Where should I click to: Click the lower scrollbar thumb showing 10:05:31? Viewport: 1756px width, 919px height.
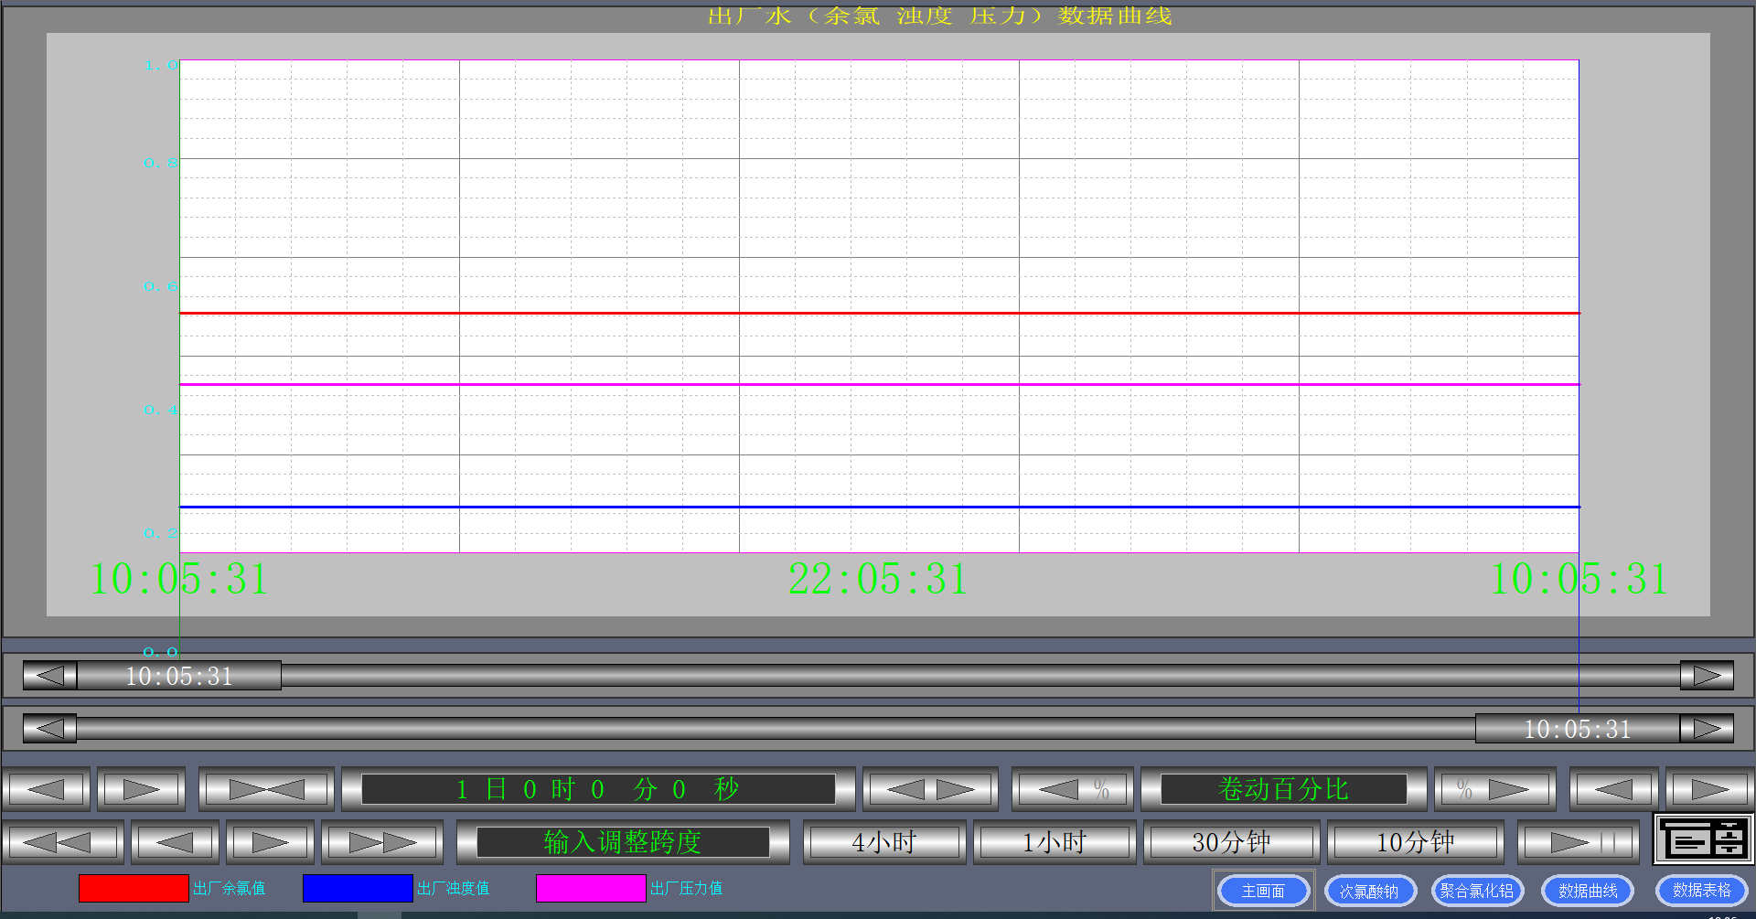(1578, 729)
